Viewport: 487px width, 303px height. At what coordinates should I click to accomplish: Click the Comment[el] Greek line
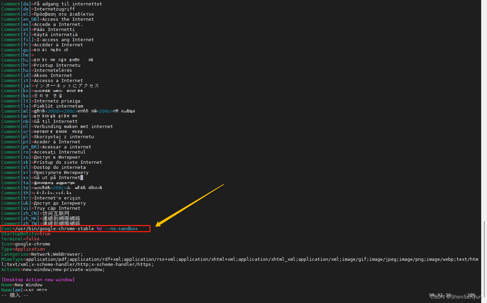[x=47, y=14]
